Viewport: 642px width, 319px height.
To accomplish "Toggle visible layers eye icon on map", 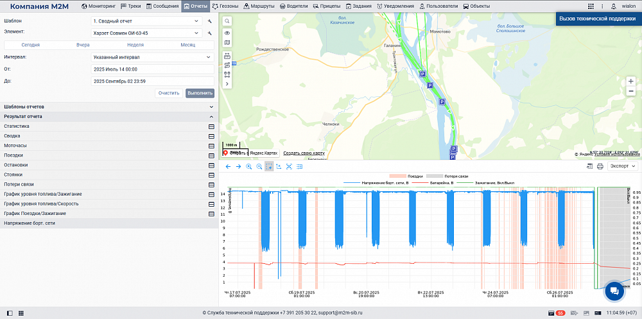I will coord(227,33).
